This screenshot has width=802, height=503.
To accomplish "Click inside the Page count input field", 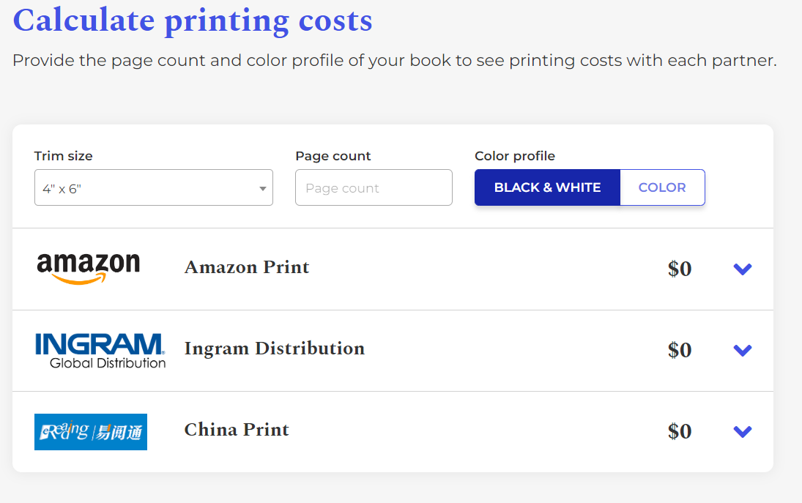I will 374,187.
